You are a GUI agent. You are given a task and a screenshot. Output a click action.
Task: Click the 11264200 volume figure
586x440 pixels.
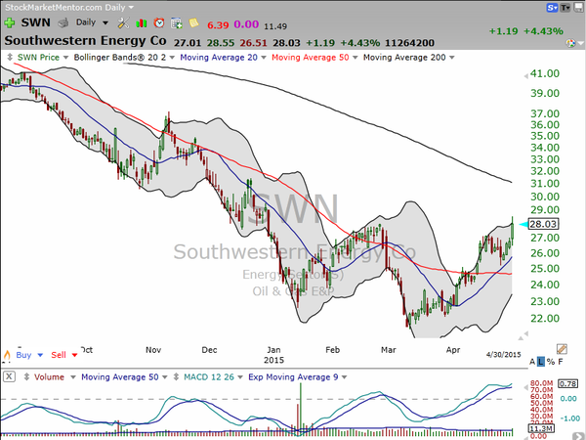pyautogui.click(x=409, y=43)
